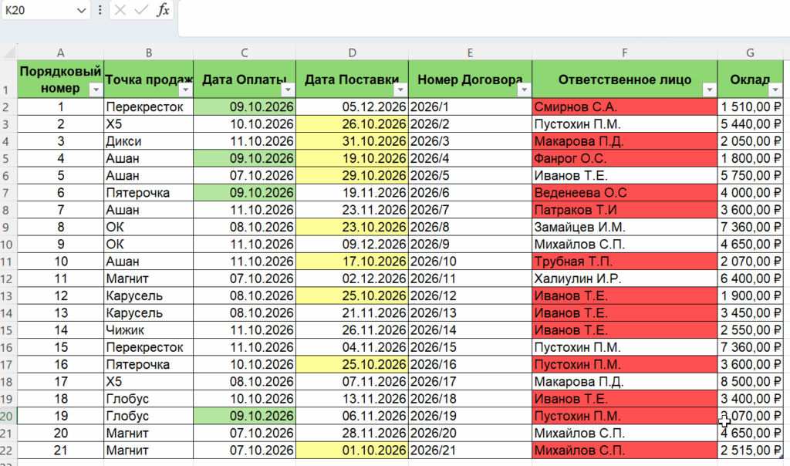This screenshot has width=790, height=466.
Task: Click salary cell 1 510,00 ₽
Action: [x=750, y=106]
